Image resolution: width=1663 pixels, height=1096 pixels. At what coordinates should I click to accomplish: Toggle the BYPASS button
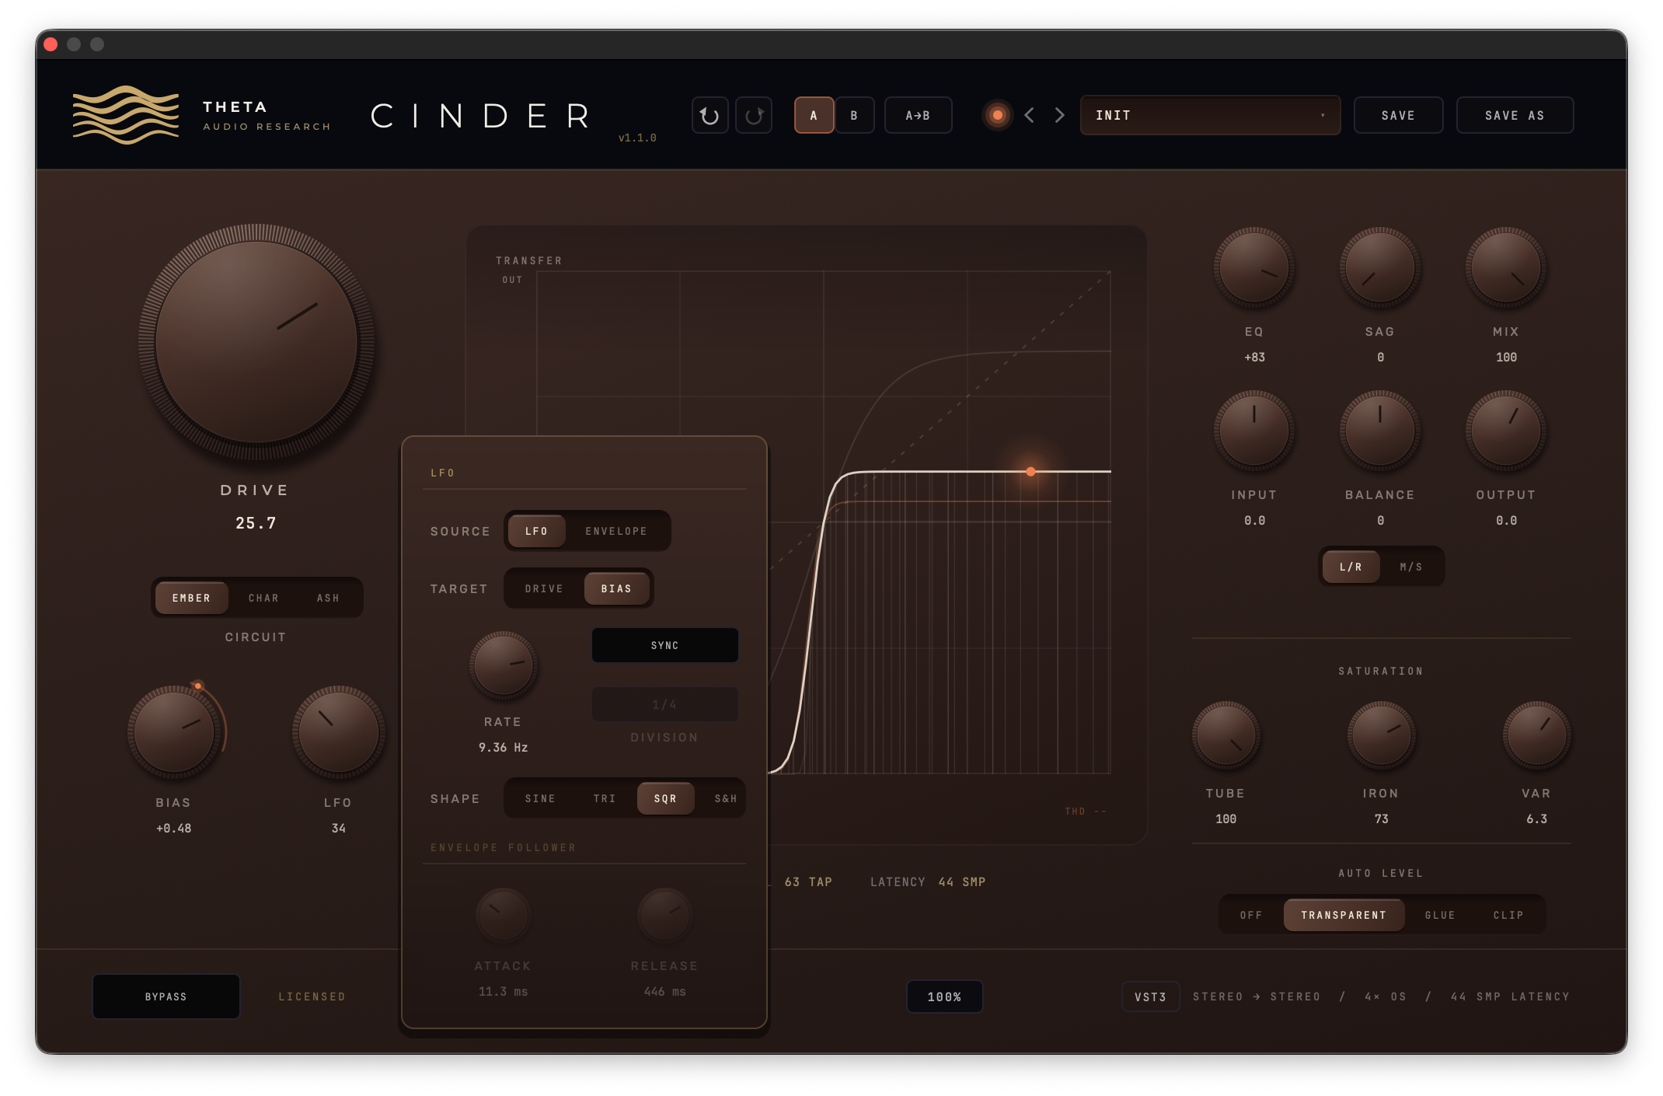pyautogui.click(x=166, y=997)
